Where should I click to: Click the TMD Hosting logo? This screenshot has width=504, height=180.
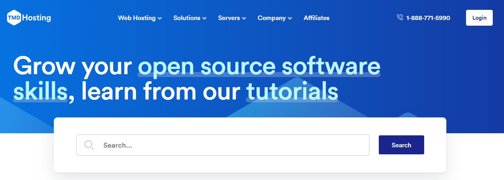[29, 18]
